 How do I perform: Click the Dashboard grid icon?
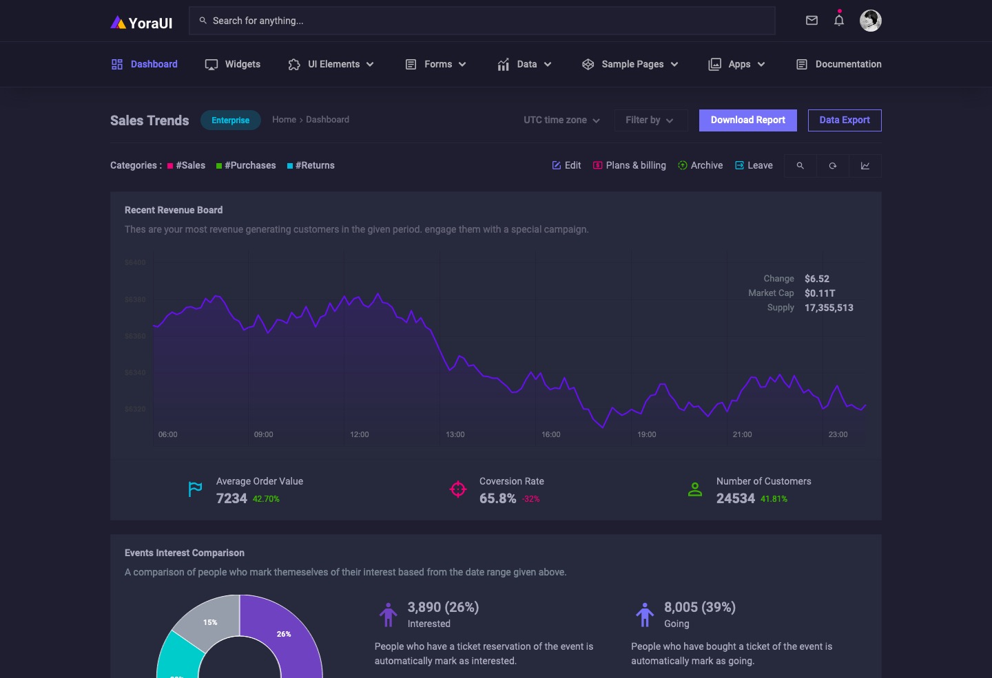(117, 64)
